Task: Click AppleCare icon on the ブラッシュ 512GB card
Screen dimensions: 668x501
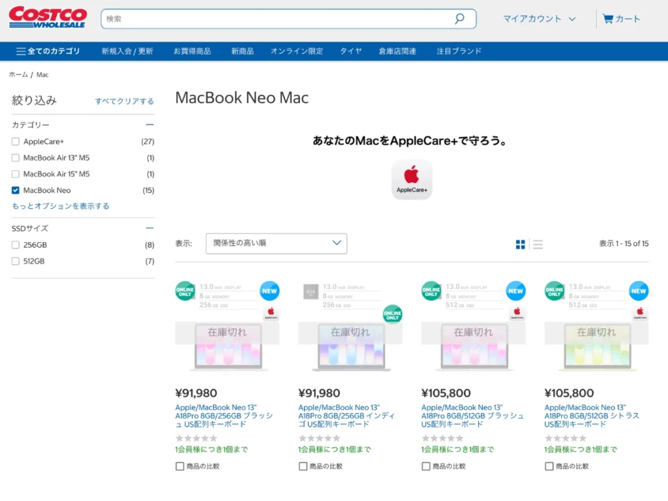Action: pyautogui.click(x=517, y=313)
